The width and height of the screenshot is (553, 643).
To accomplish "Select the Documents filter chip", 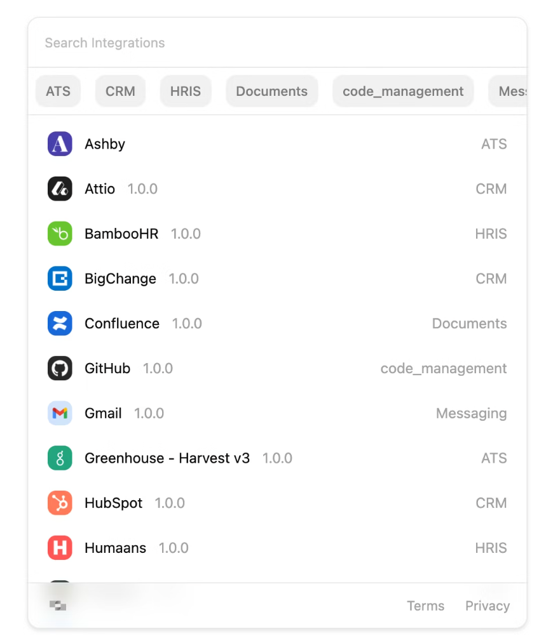I will point(271,91).
